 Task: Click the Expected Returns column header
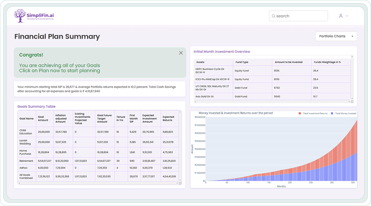point(170,118)
